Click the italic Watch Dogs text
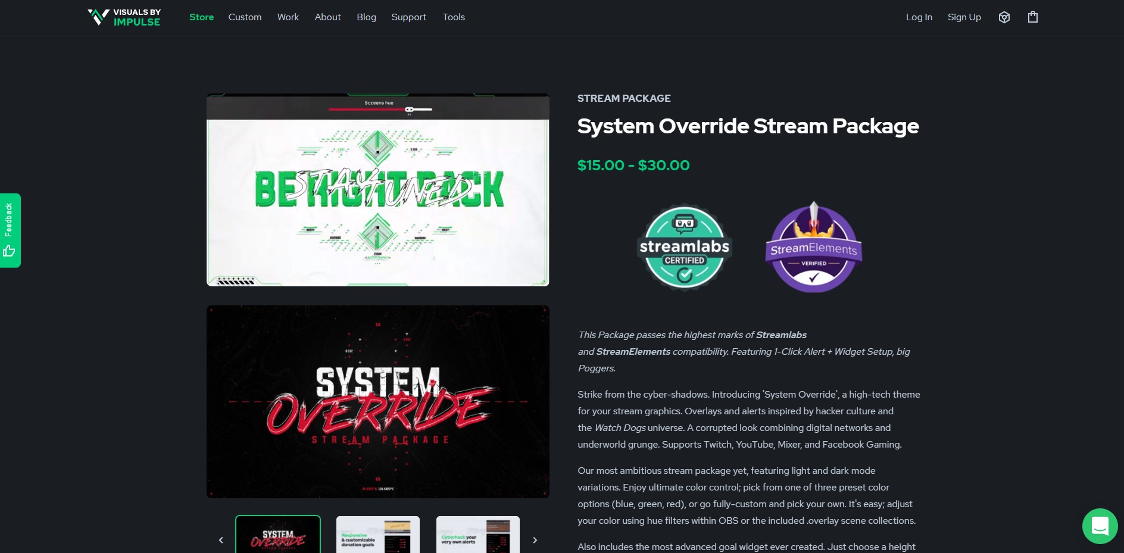 coord(620,428)
